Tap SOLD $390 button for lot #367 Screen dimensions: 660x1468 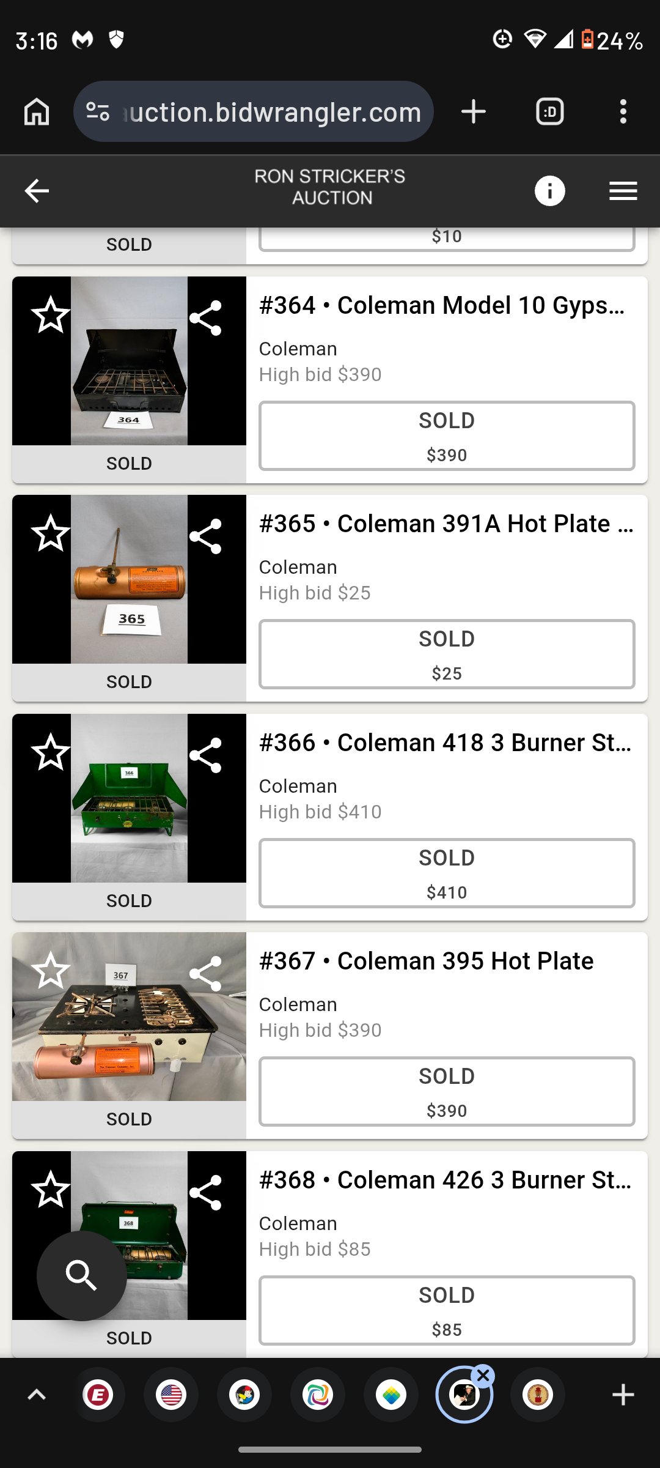(x=447, y=1092)
